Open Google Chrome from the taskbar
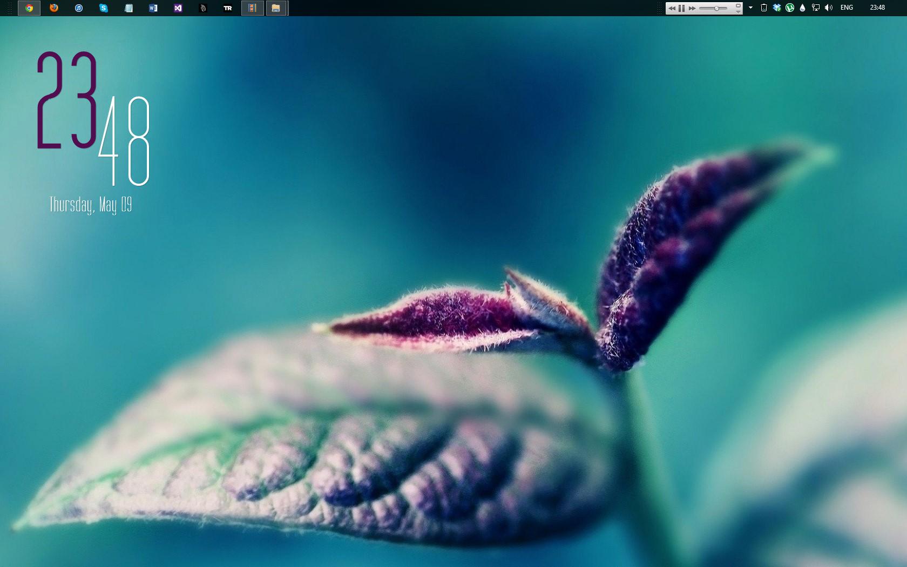The width and height of the screenshot is (907, 567). 29,8
